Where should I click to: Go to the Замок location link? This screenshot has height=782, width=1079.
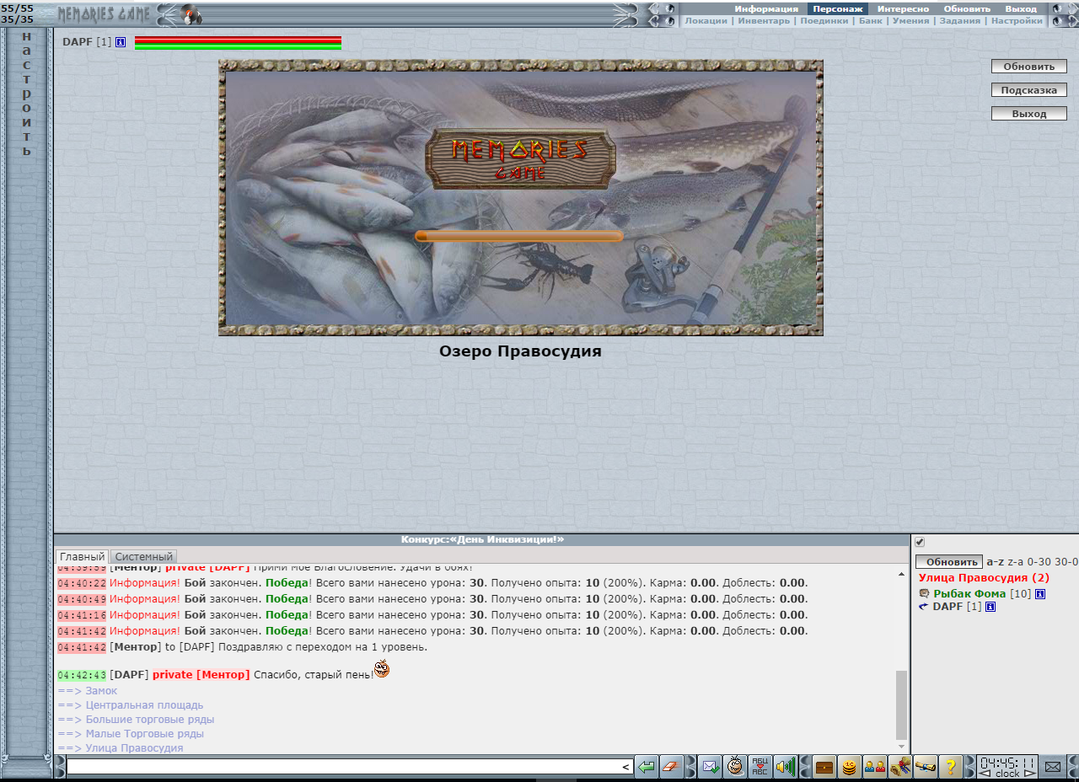(x=101, y=691)
